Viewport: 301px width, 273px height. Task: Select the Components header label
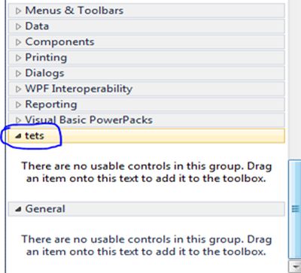pyautogui.click(x=59, y=42)
